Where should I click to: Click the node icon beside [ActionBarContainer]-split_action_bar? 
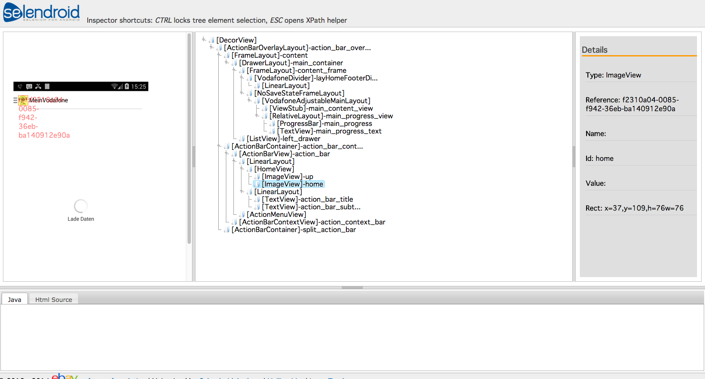(227, 230)
